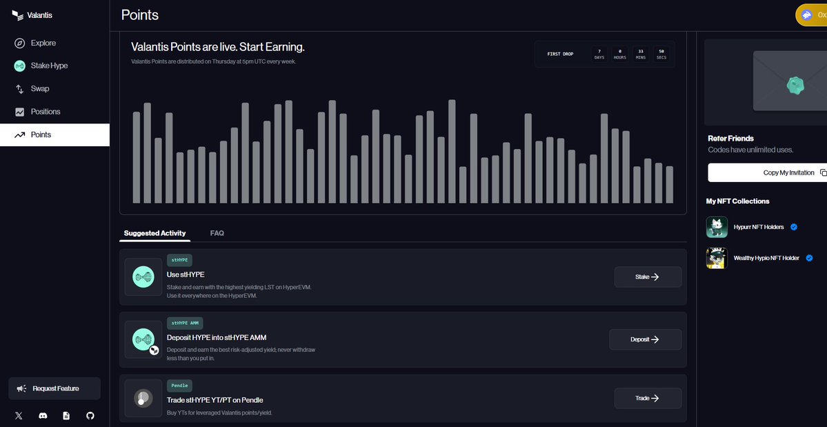Click the Points trending arrow icon

point(19,135)
